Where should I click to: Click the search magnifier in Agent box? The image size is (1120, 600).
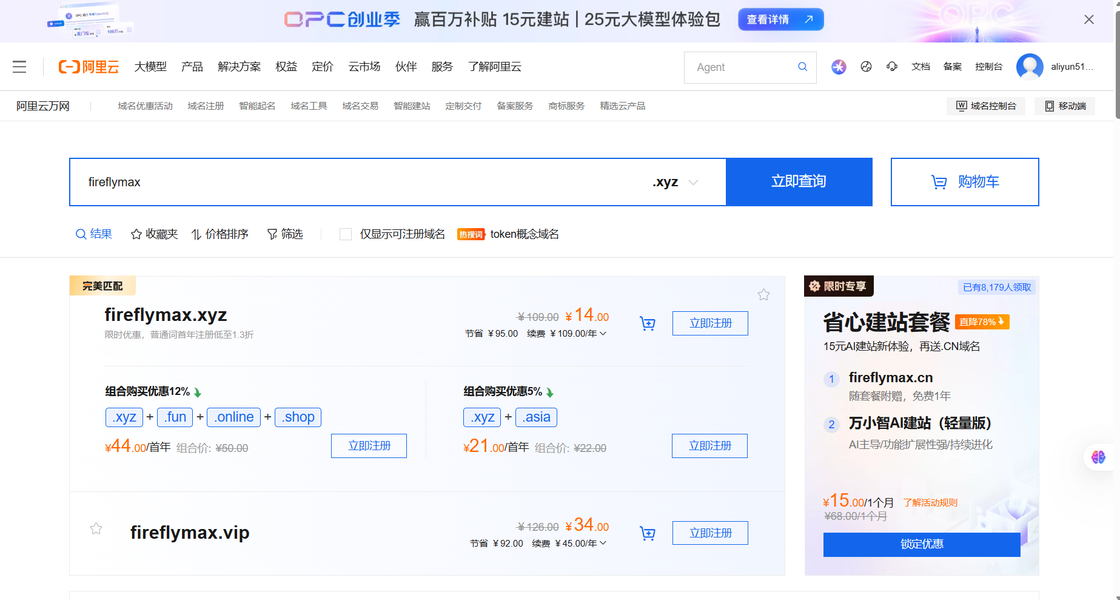point(802,67)
